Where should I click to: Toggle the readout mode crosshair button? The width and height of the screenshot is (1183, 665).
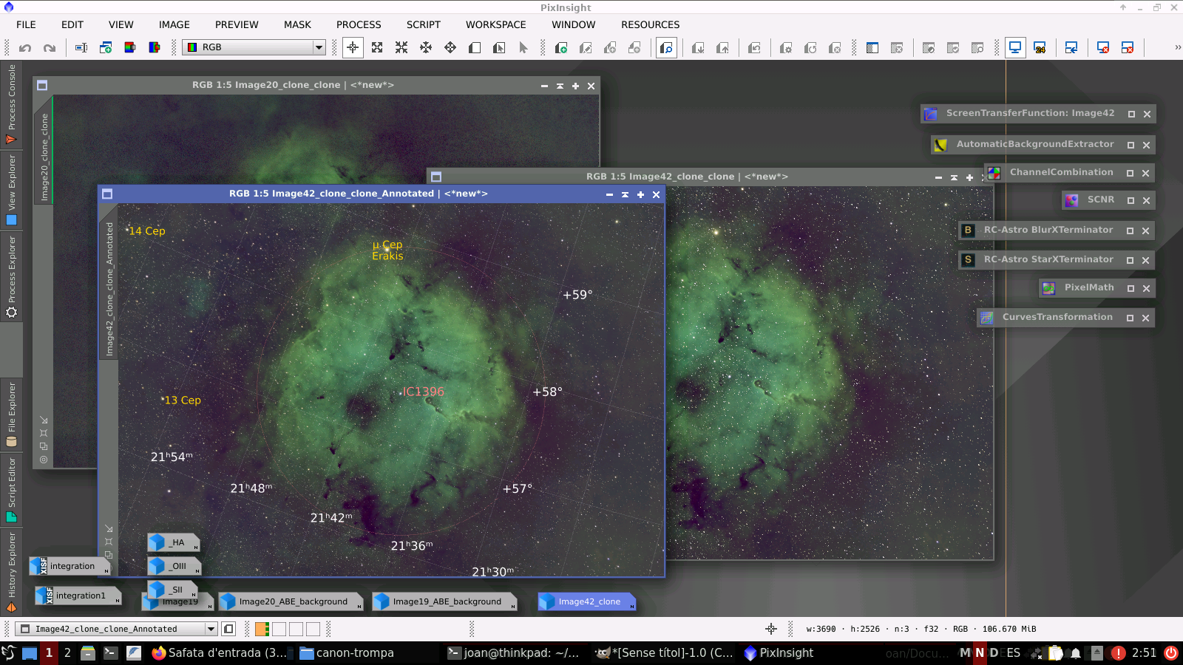353,48
